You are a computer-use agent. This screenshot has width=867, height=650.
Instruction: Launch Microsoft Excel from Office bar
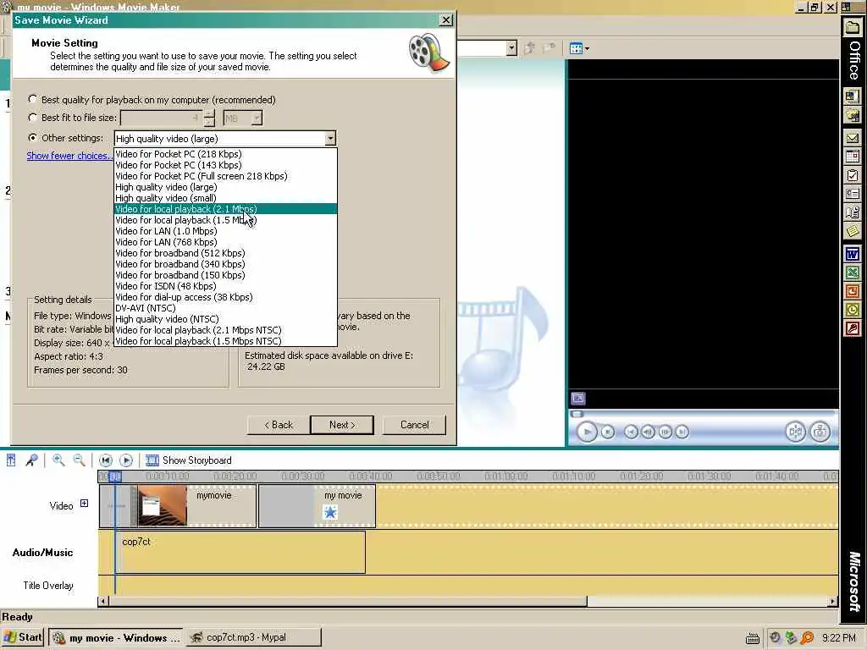coord(853,273)
